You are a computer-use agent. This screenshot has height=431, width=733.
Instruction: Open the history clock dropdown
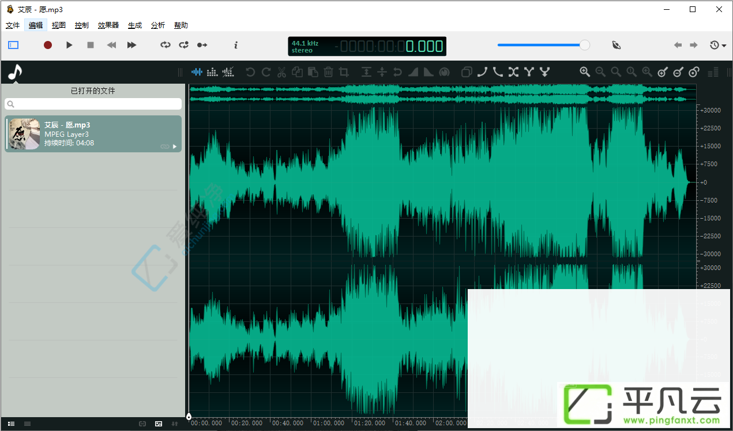(x=717, y=45)
